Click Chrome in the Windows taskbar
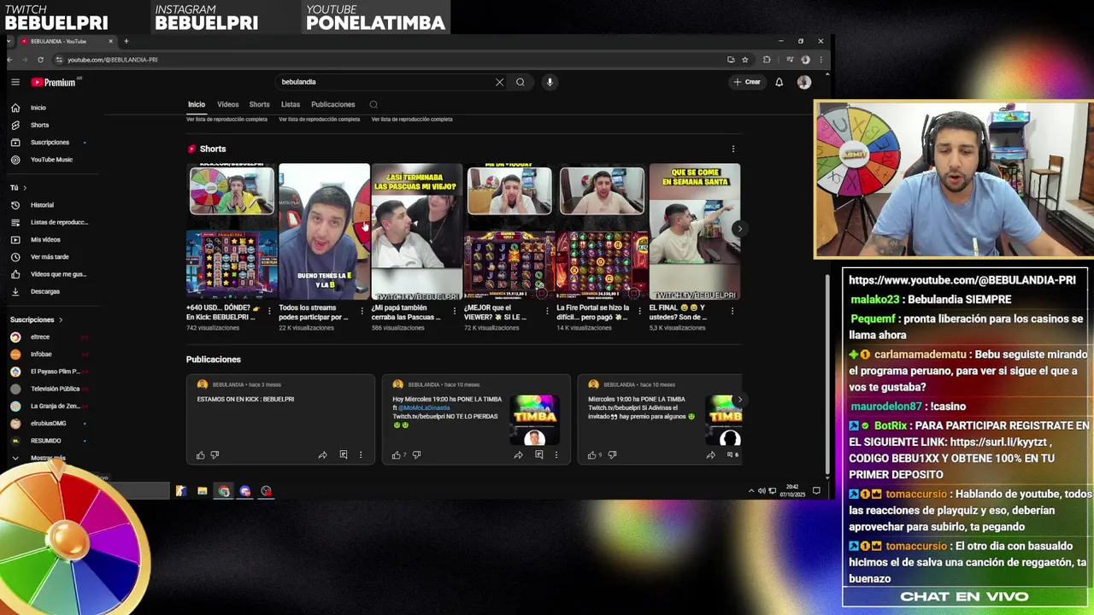This screenshot has width=1094, height=615. pos(223,491)
